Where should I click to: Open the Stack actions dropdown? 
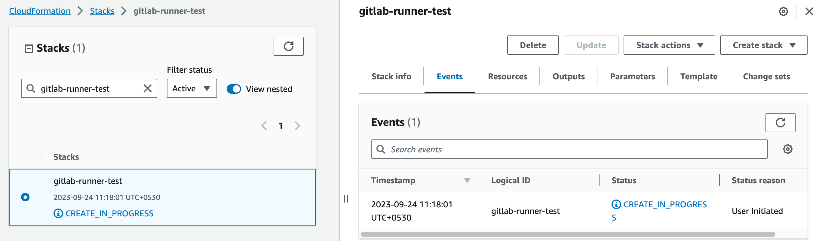pyautogui.click(x=669, y=45)
